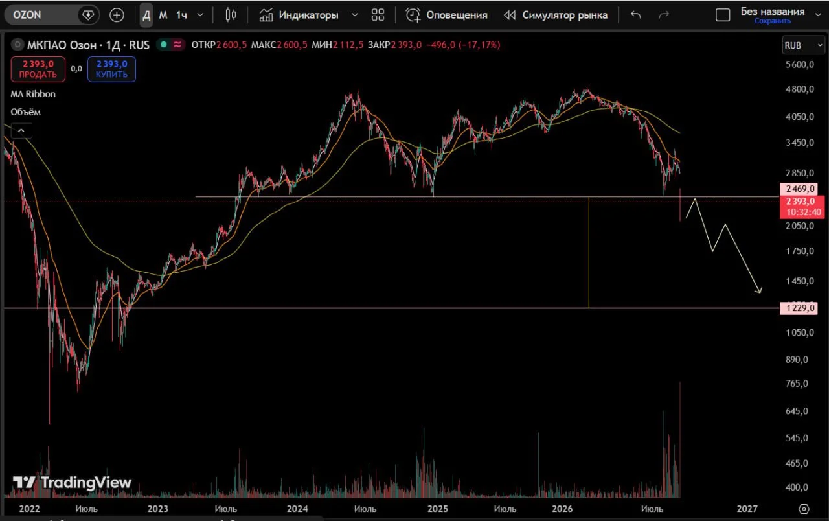Open the Индикаторы indicators dialog
This screenshot has height=521, width=829.
(x=299, y=15)
